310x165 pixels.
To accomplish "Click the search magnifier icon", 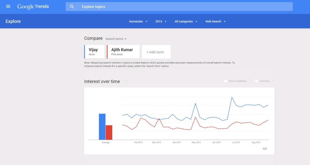I will [x=72, y=7].
